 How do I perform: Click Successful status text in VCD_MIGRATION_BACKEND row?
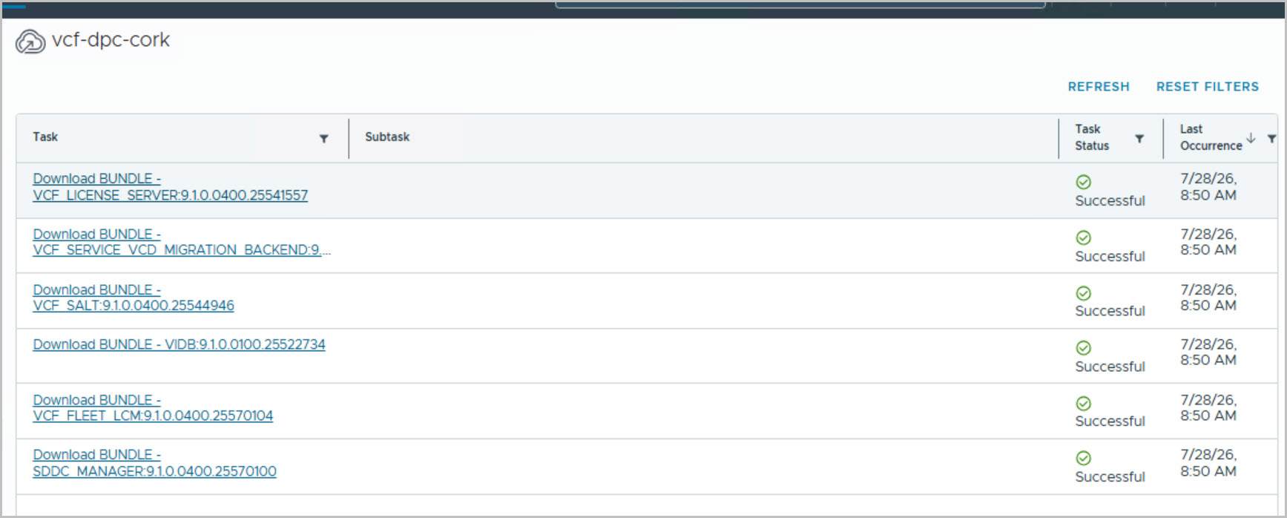[1110, 257]
